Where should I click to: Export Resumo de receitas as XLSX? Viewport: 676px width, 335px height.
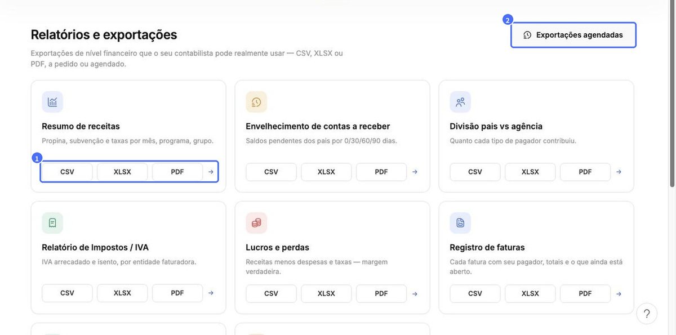point(122,172)
